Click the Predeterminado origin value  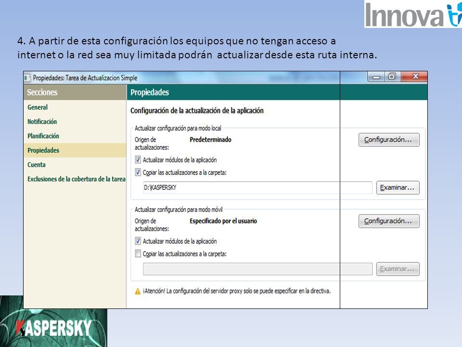point(210,140)
